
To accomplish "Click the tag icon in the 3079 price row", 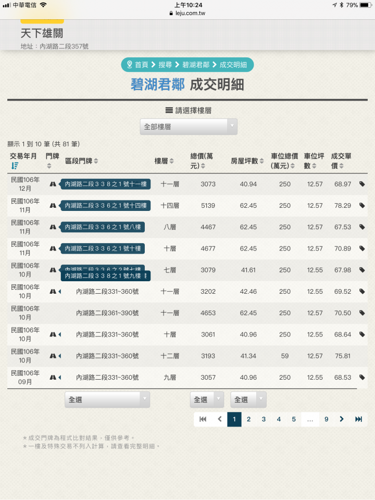I will [362, 270].
